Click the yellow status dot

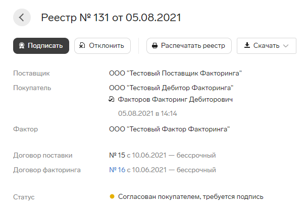coord(112,196)
